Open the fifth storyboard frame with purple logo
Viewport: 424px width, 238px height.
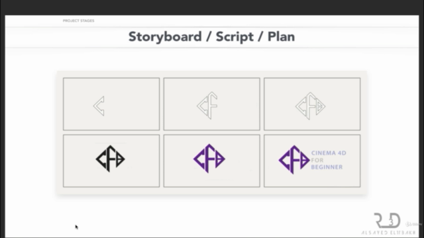212,161
